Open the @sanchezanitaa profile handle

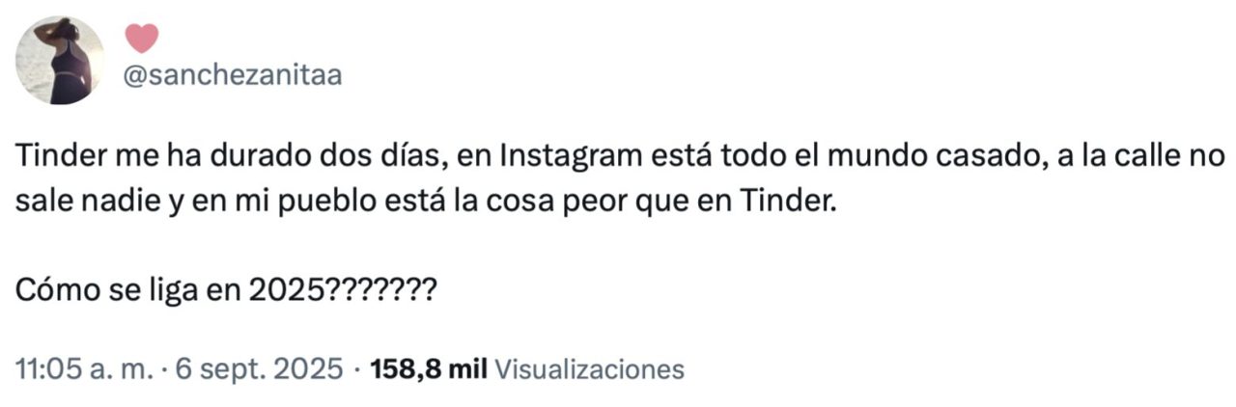tap(233, 76)
